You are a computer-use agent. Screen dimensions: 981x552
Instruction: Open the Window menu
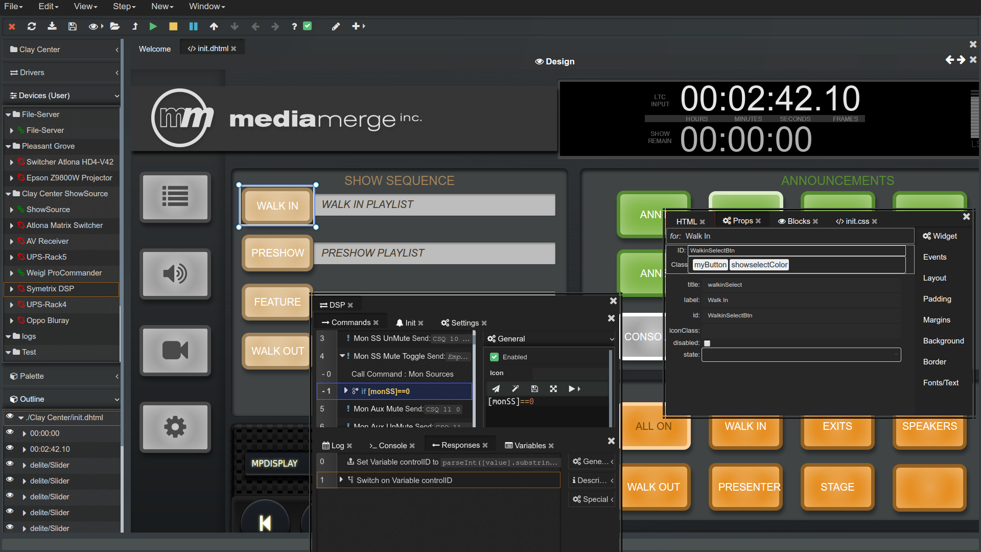[x=206, y=6]
